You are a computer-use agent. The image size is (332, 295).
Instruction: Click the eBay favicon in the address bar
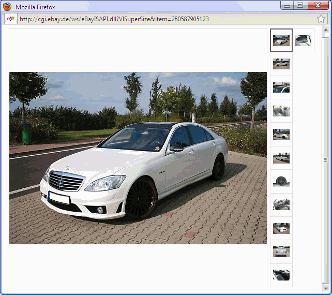pos(10,19)
